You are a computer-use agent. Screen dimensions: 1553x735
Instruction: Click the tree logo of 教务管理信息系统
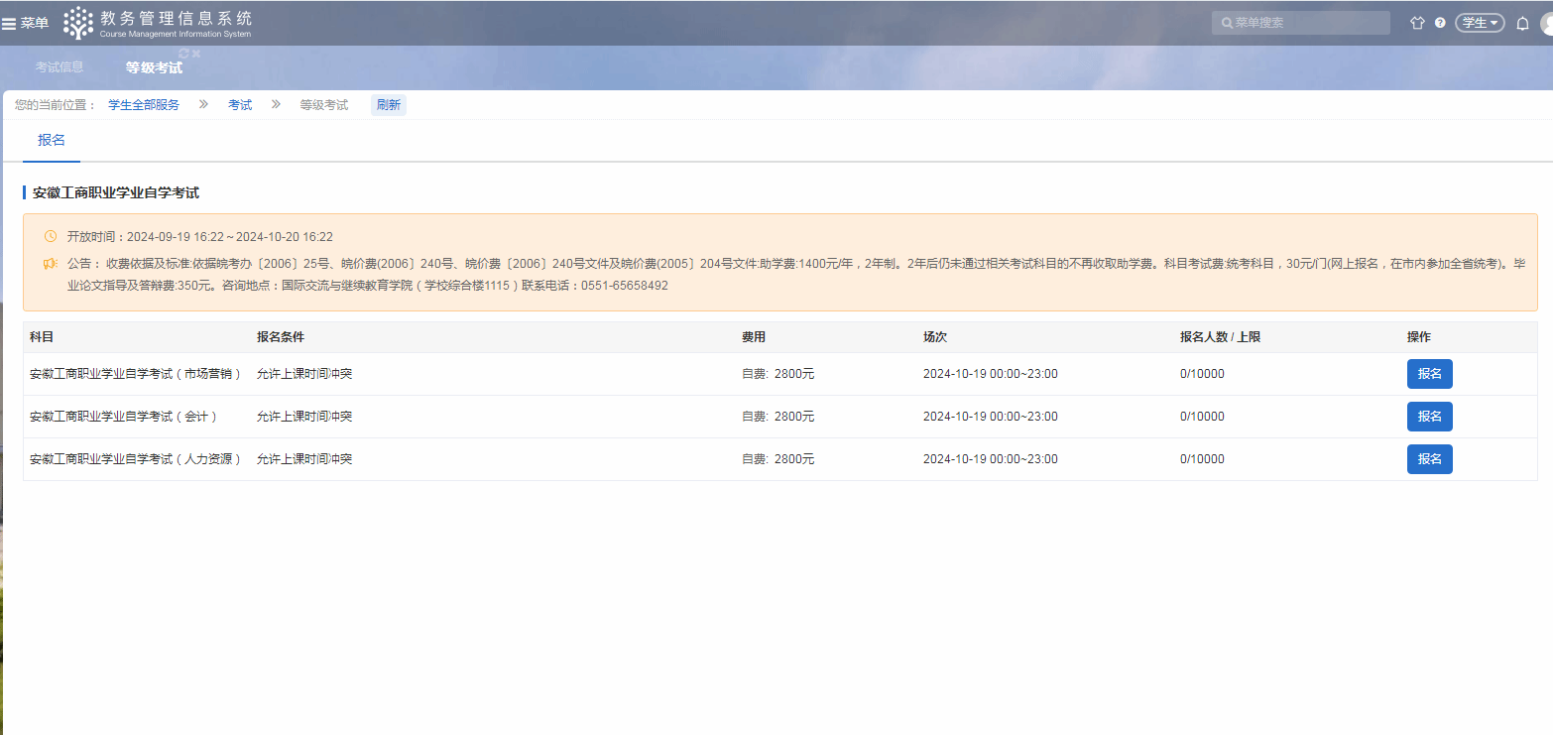click(78, 23)
